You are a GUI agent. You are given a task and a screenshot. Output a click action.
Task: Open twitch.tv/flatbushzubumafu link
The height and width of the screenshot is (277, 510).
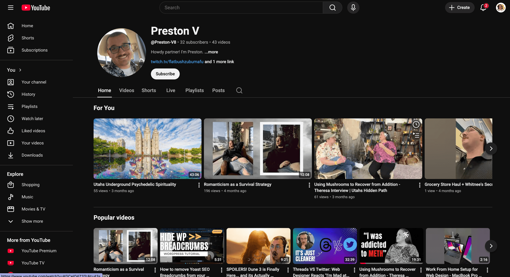pyautogui.click(x=177, y=62)
